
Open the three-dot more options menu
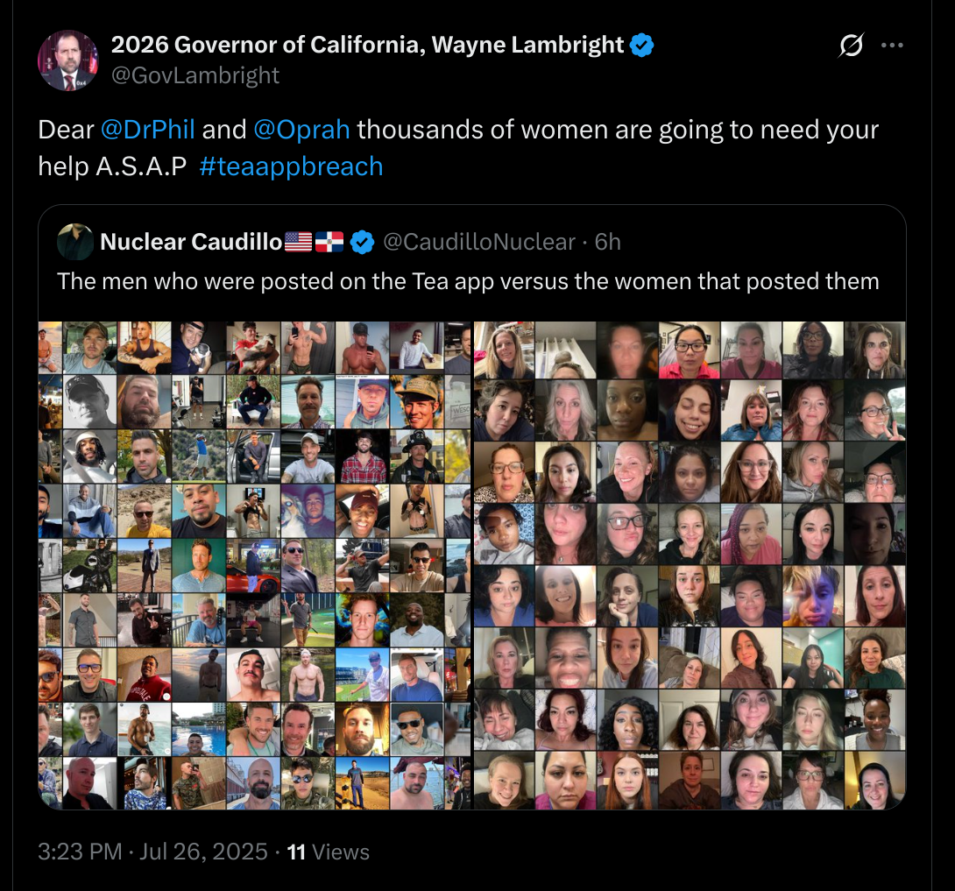click(x=892, y=45)
